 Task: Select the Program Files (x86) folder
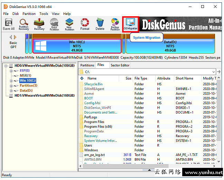98,127
